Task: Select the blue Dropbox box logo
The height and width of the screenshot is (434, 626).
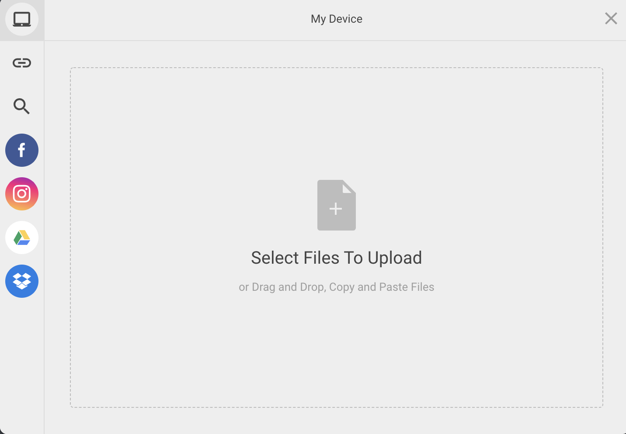Action: (x=22, y=281)
